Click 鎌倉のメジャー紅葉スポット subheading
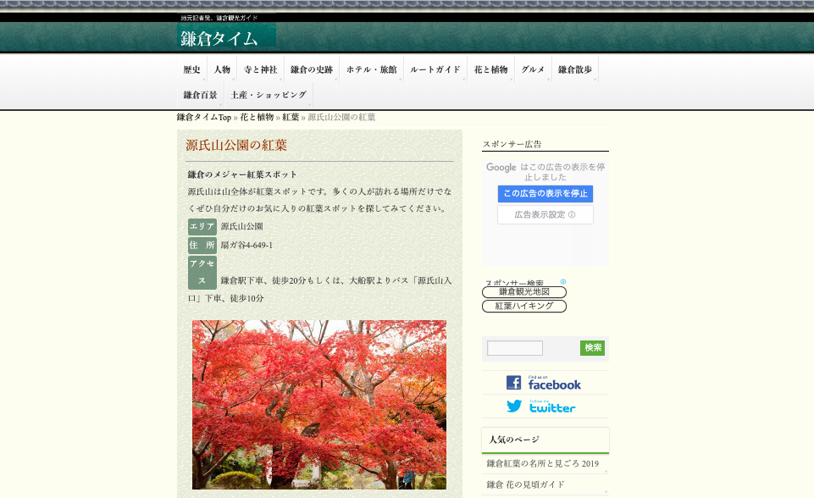Viewport: 814px width, 498px height. click(242, 174)
